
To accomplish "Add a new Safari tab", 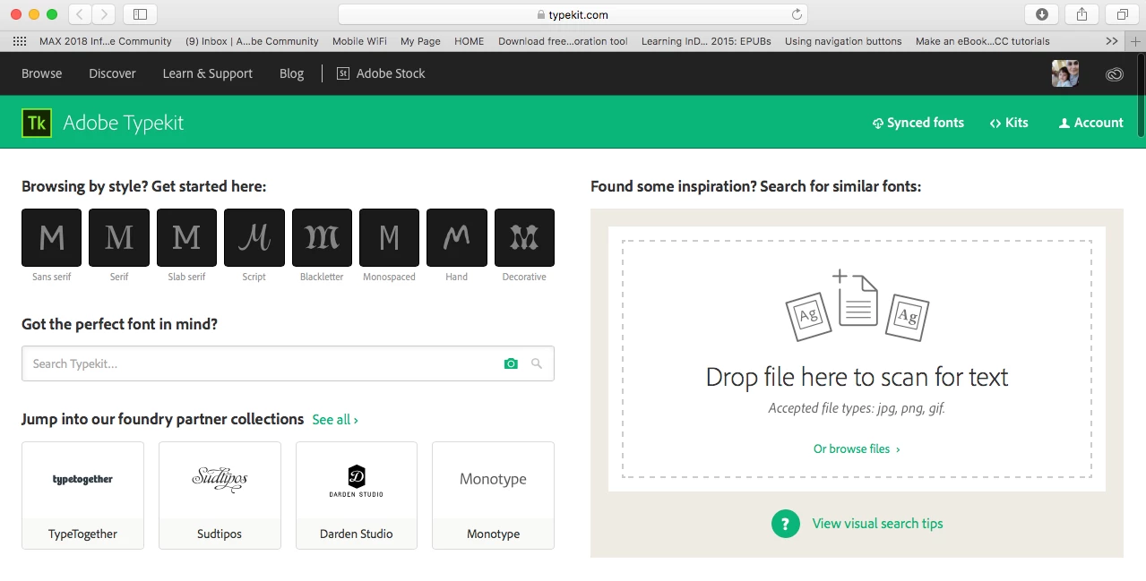I will [1136, 41].
